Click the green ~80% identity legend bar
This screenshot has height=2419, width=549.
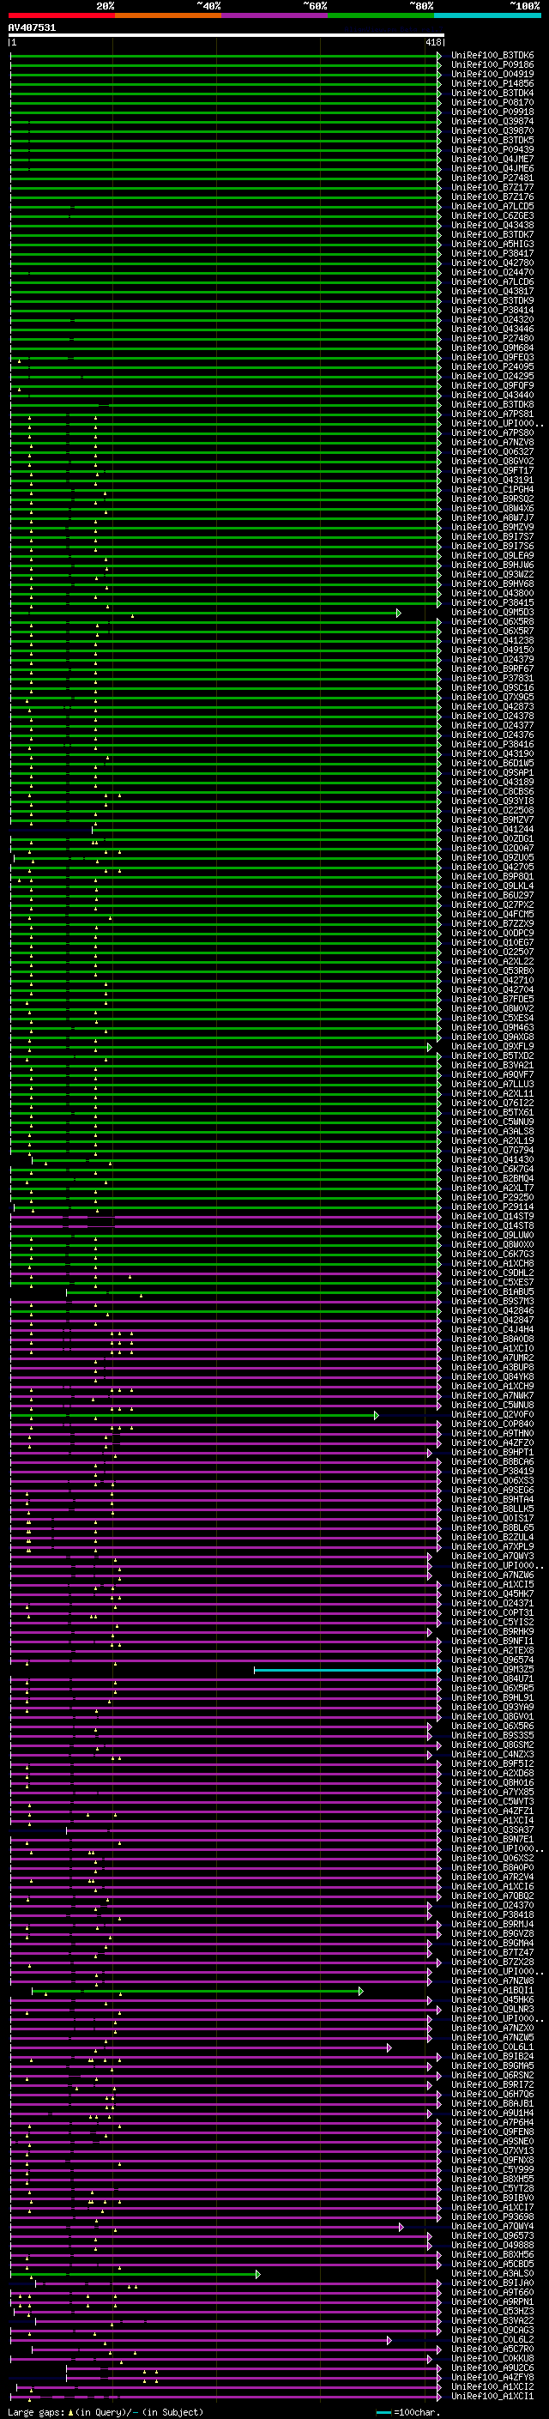pos(381,15)
